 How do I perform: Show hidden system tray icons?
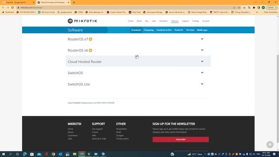tap(205, 154)
